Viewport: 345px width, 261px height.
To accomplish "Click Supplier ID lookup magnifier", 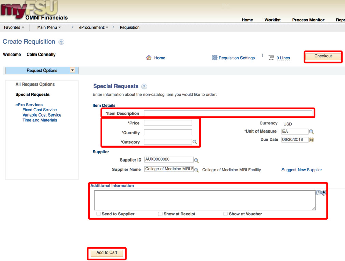I will click(196, 160).
